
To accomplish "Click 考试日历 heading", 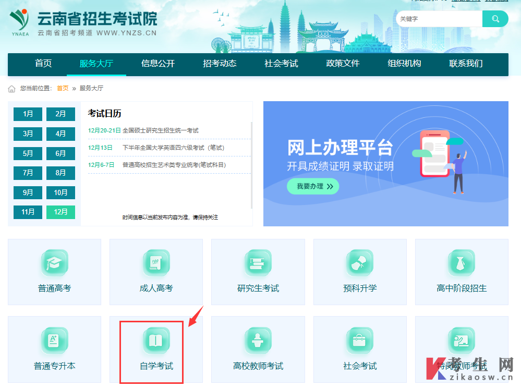I will pos(104,114).
